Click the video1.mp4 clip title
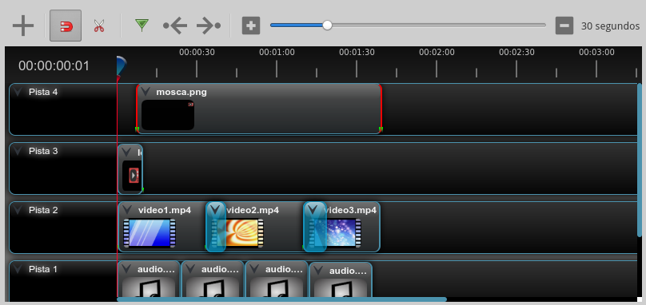This screenshot has width=646, height=305. point(165,210)
